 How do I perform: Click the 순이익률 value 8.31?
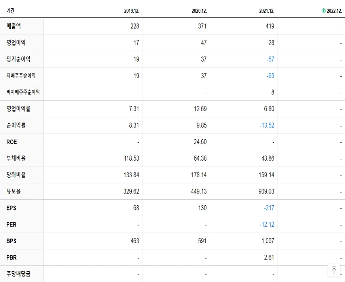(134, 125)
